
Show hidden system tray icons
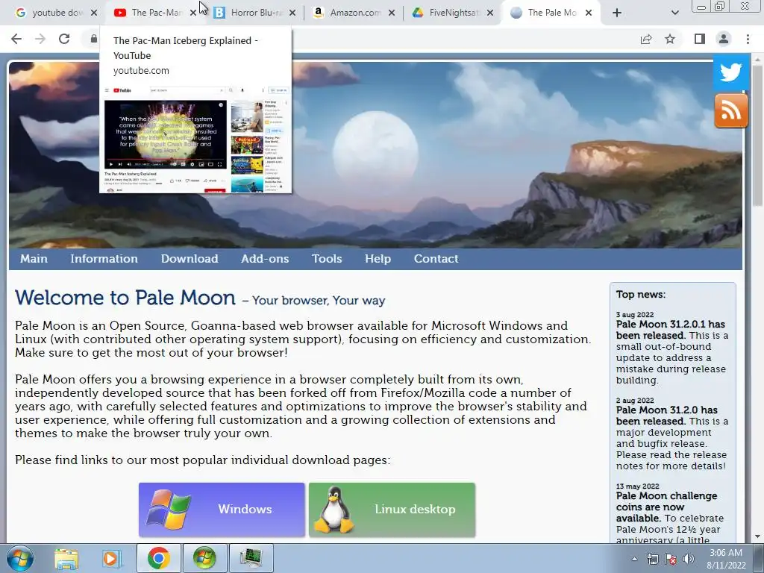point(634,559)
